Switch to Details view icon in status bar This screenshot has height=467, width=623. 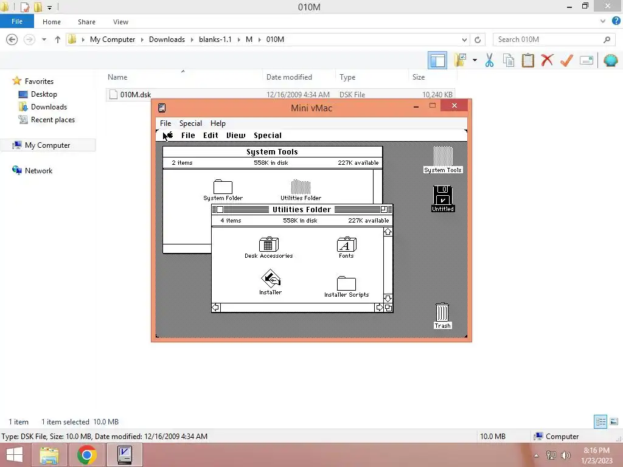600,422
